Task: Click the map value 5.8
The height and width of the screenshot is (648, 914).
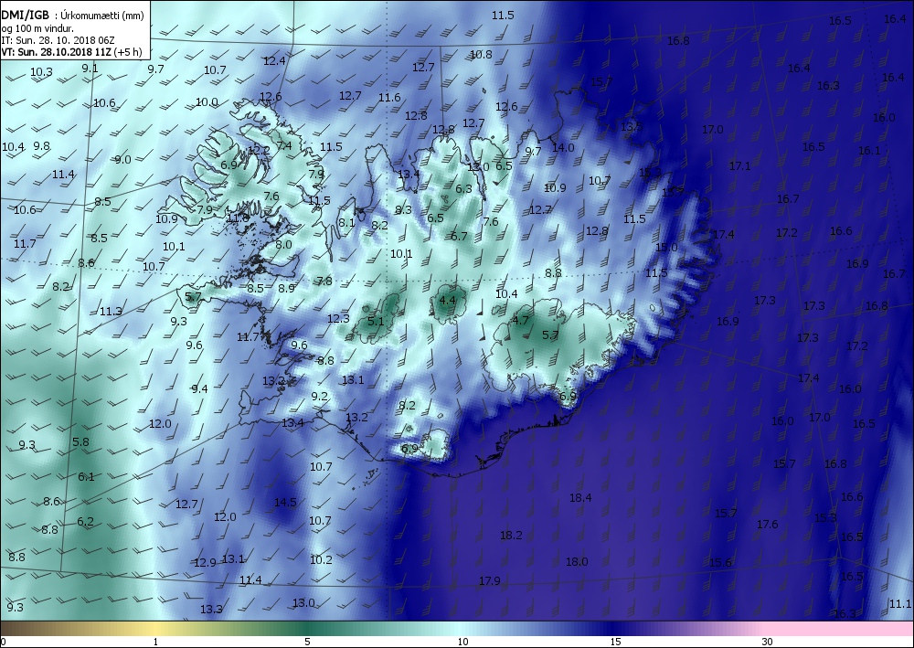Action: tap(80, 441)
